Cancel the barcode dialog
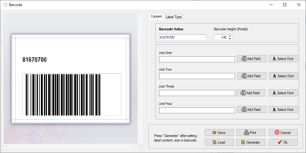This screenshot has width=306, height=153. pyautogui.click(x=283, y=132)
